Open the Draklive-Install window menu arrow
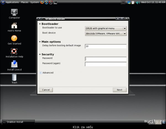166x129 pixels. 40,19
